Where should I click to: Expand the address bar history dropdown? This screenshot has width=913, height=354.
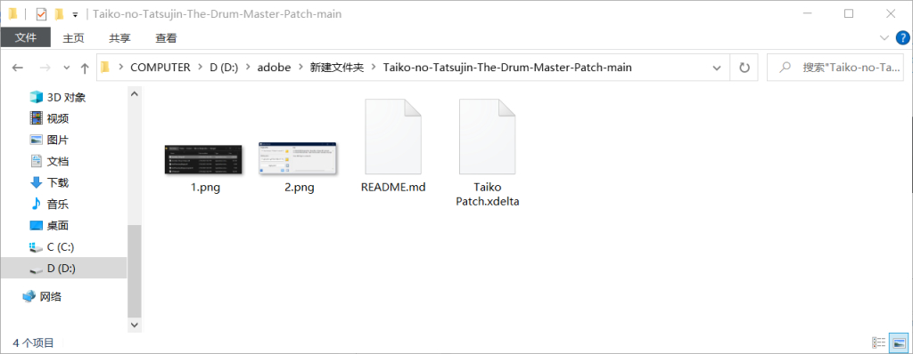(717, 68)
